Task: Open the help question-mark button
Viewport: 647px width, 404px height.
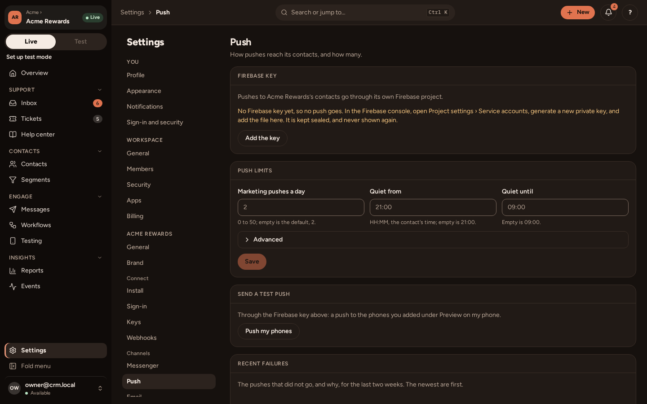Action: coord(630,13)
